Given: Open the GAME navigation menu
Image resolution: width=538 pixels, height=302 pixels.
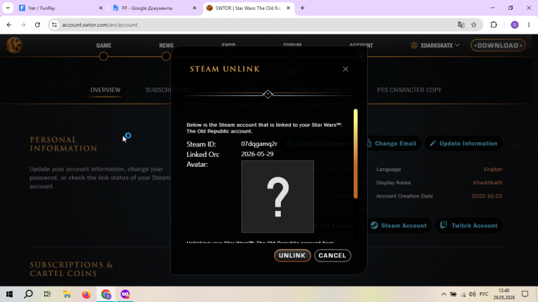Looking at the screenshot, I should point(104,46).
